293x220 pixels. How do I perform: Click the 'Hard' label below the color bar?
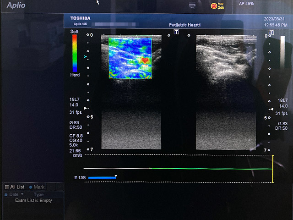(x=75, y=75)
